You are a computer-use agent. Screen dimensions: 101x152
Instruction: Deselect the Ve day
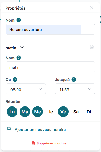click(63, 112)
